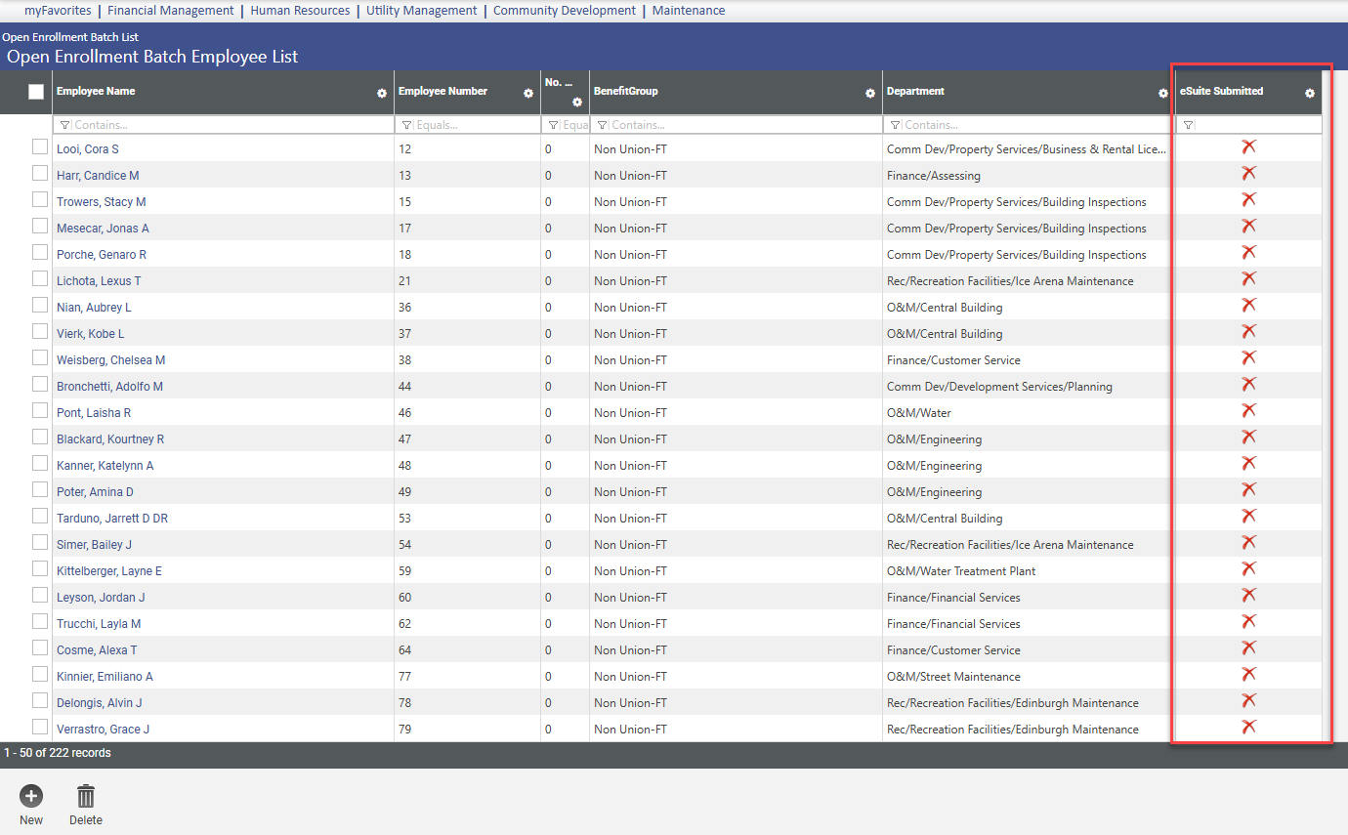Screen dimensions: 1348x835
Task: Click red X for Mesecar, Jonas A
Action: pyautogui.click(x=1248, y=226)
